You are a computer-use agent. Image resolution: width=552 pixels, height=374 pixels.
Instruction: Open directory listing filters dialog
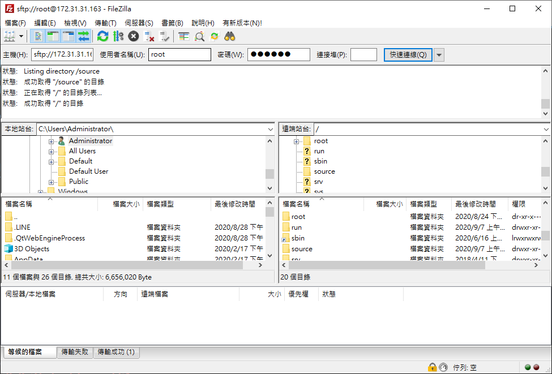[183, 36]
